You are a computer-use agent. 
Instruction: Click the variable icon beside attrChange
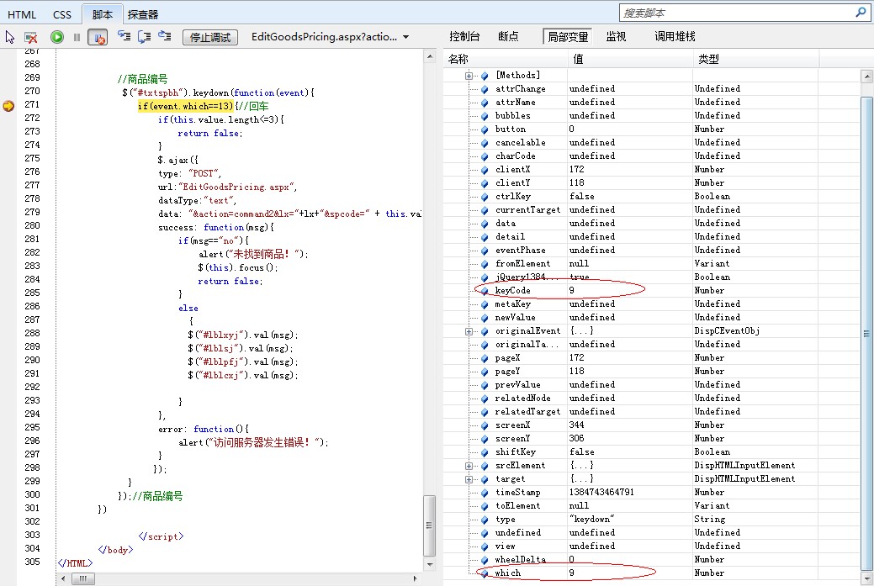pyautogui.click(x=485, y=89)
